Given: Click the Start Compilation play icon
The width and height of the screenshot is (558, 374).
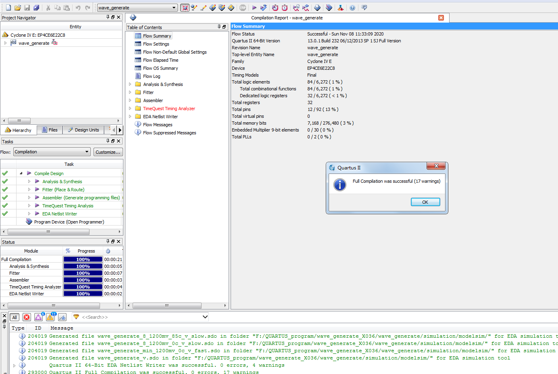Looking at the screenshot, I should (x=254, y=8).
